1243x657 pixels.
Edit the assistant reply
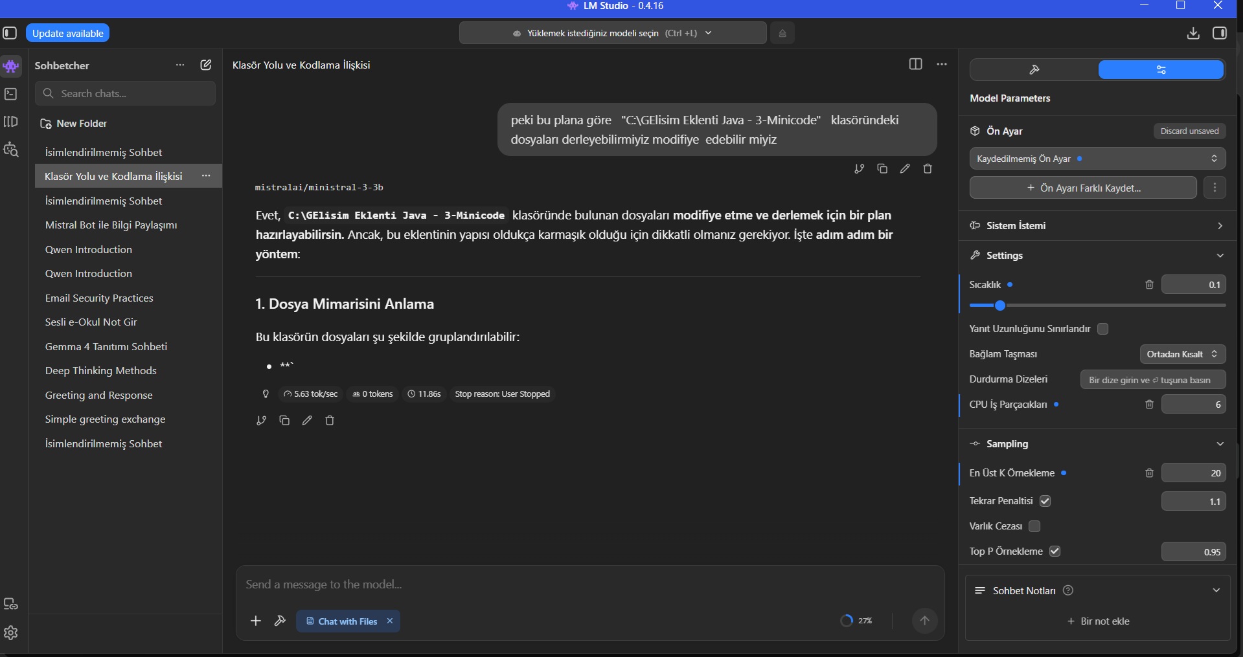(x=307, y=420)
